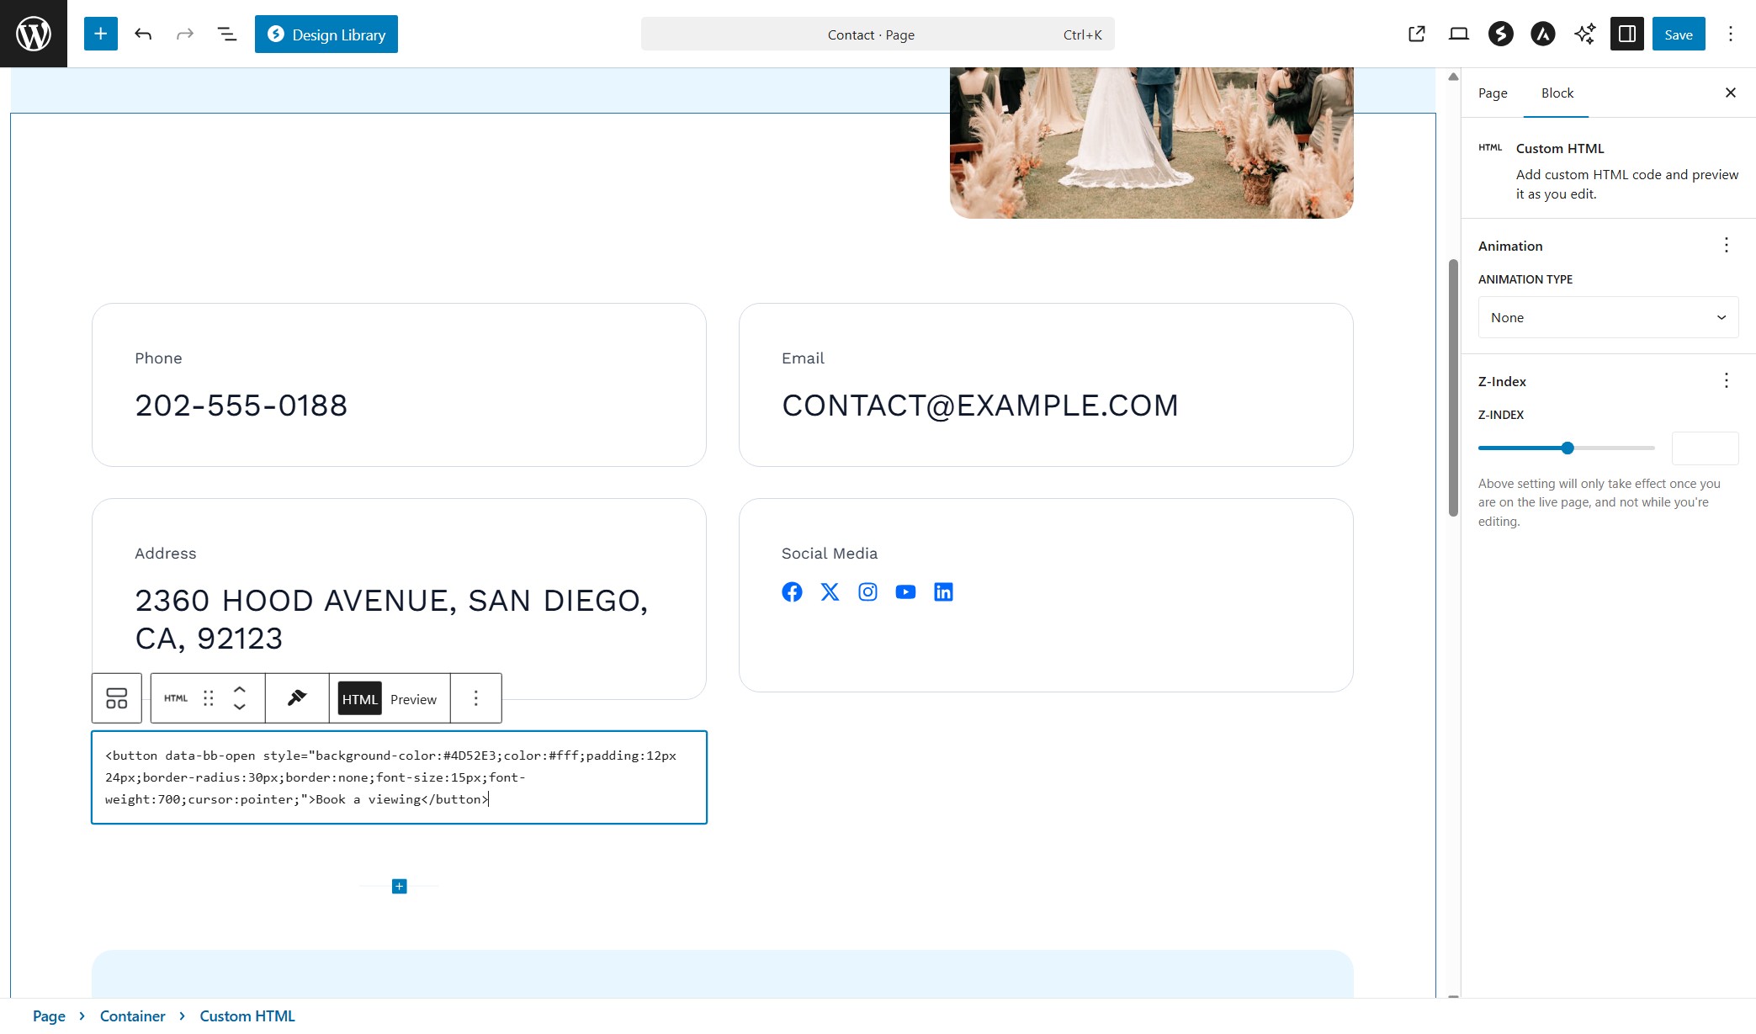
Task: Open the block toolbar options menu
Action: (x=476, y=698)
